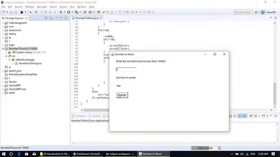Click the green Run button in toolbar
This screenshot has width=280, height=157.
[x=69, y=12]
